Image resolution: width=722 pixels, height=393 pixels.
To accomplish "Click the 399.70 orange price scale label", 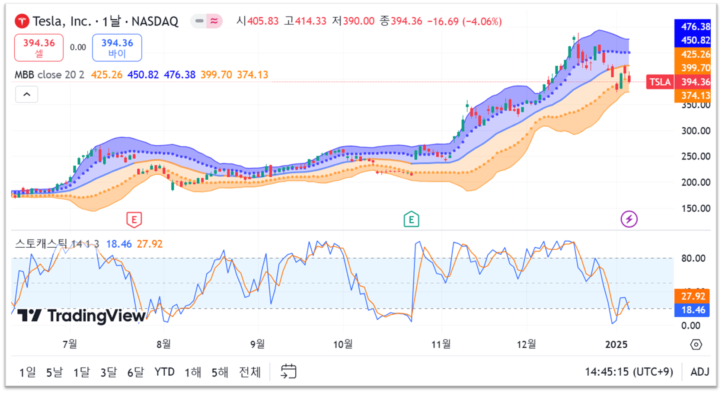I will click(693, 68).
